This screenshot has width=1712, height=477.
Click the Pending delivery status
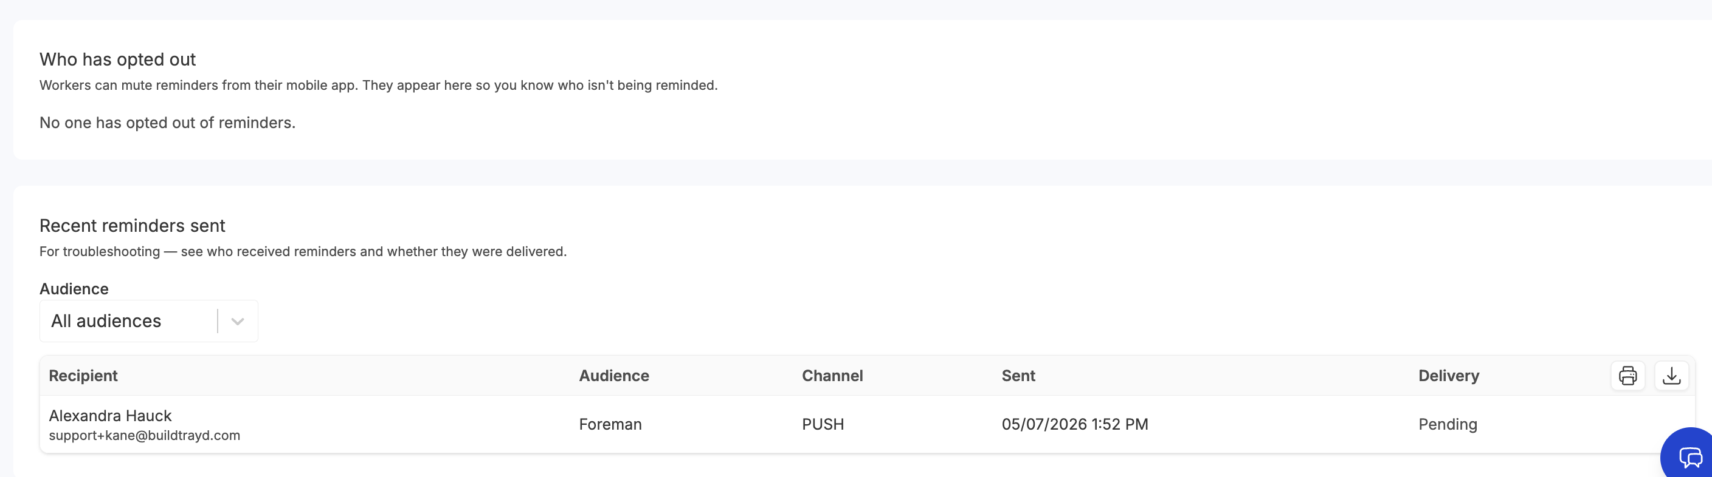click(x=1448, y=424)
